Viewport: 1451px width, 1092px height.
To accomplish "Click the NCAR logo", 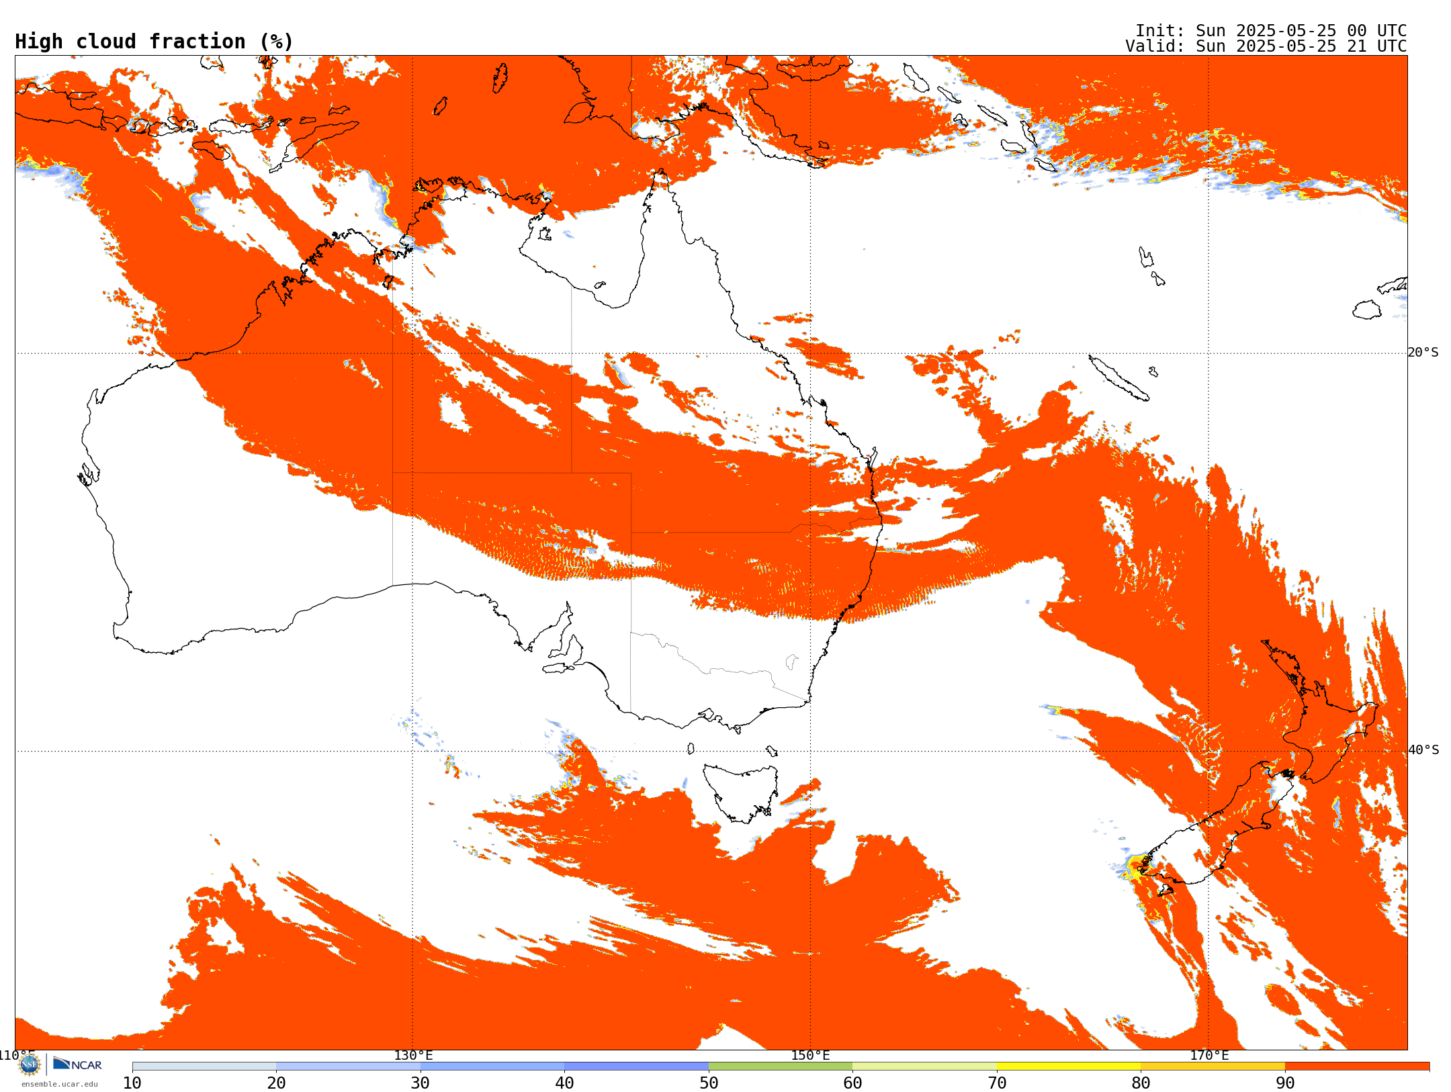I will point(77,1064).
